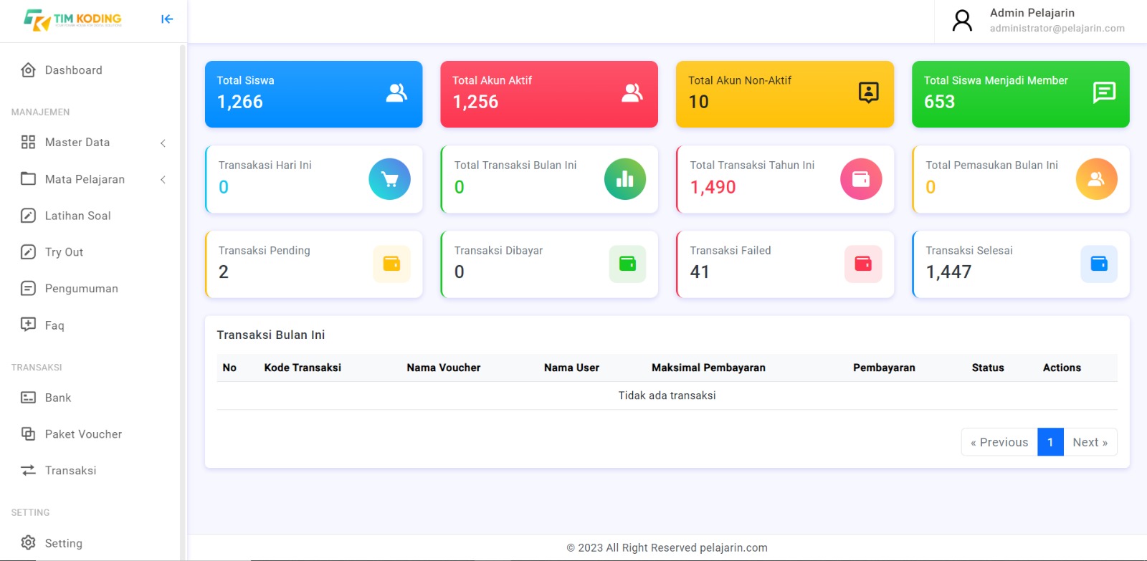The width and height of the screenshot is (1147, 561).
Task: Collapse the sidebar with the arrow icon
Action: [167, 19]
